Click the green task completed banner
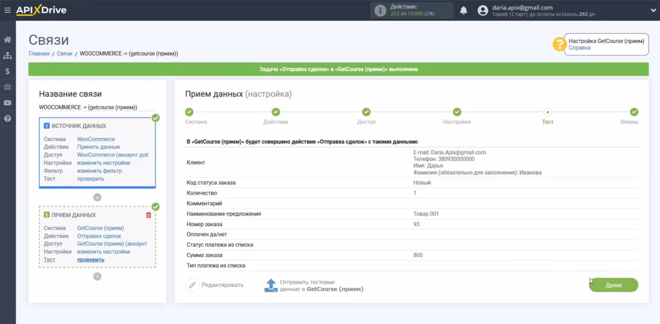This screenshot has width=660, height=324. pyautogui.click(x=338, y=69)
